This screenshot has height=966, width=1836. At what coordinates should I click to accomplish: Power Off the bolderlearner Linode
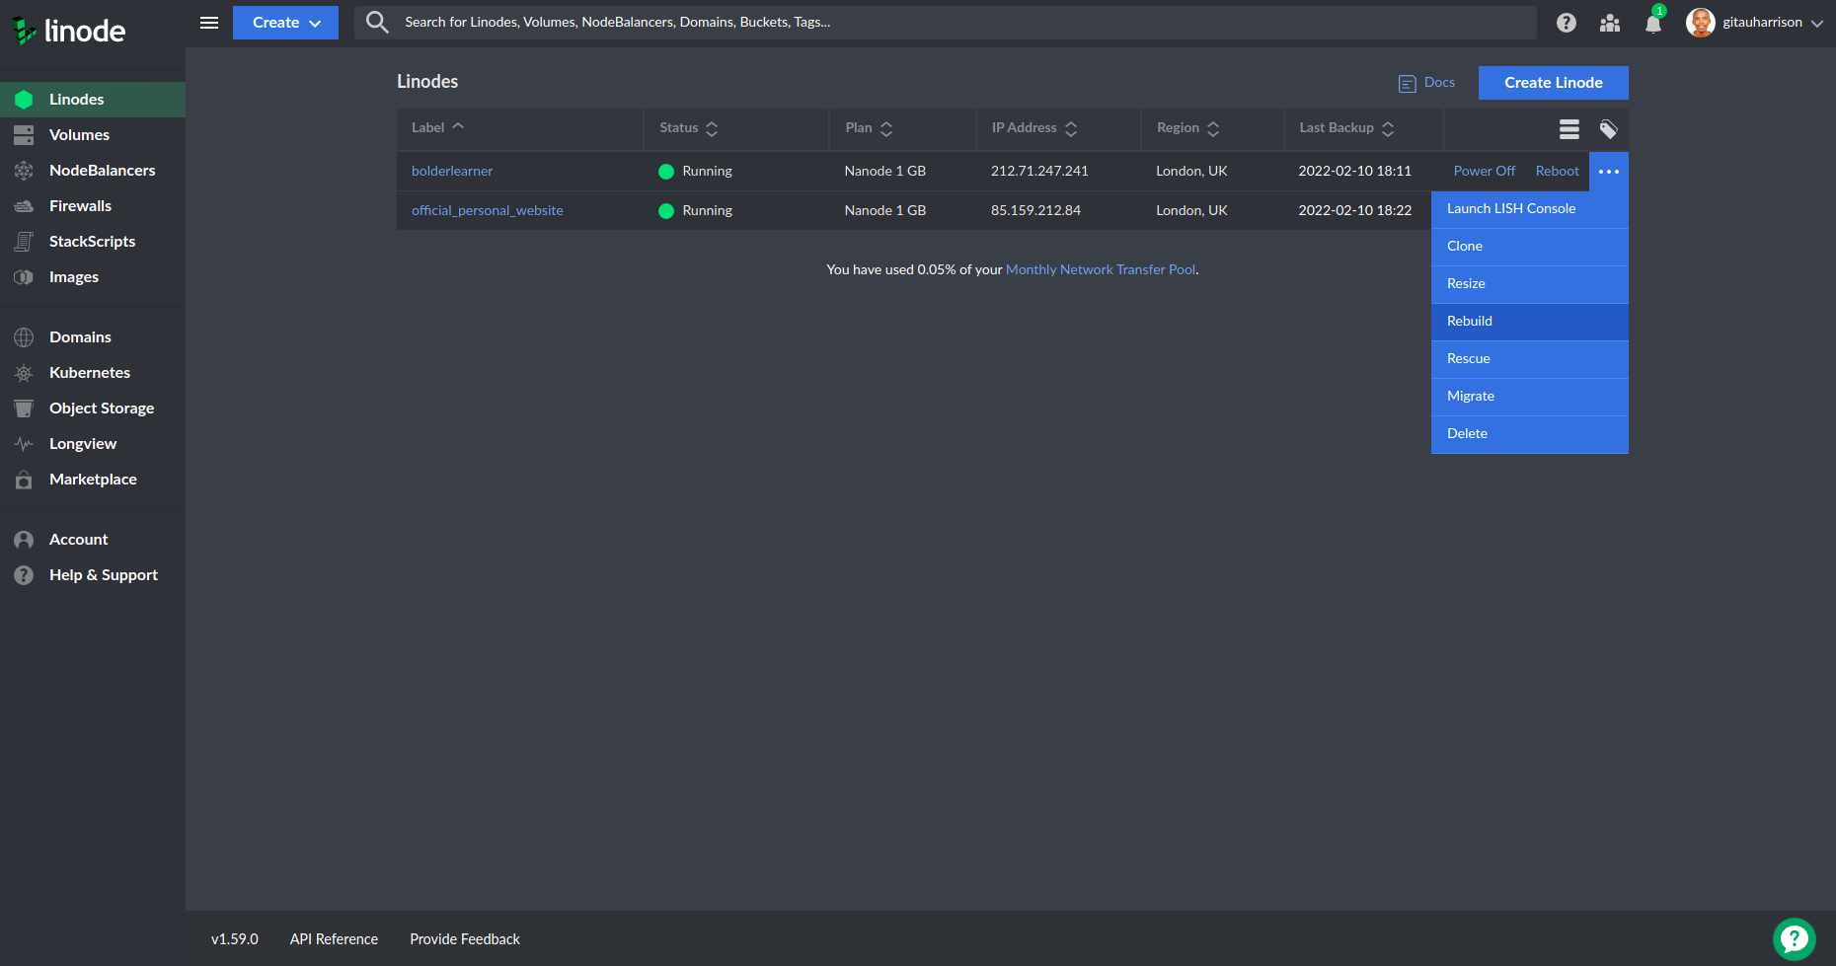tap(1485, 171)
